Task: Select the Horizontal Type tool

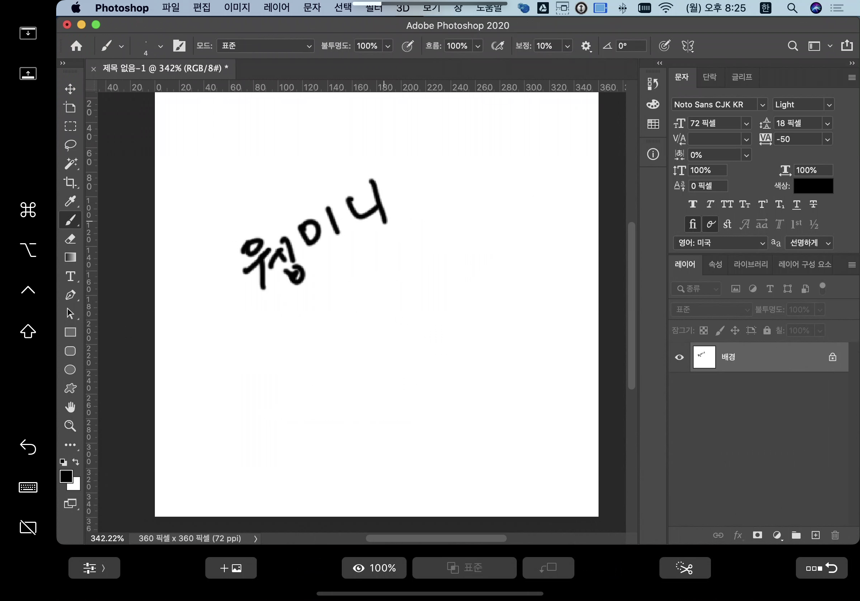Action: [x=70, y=276]
